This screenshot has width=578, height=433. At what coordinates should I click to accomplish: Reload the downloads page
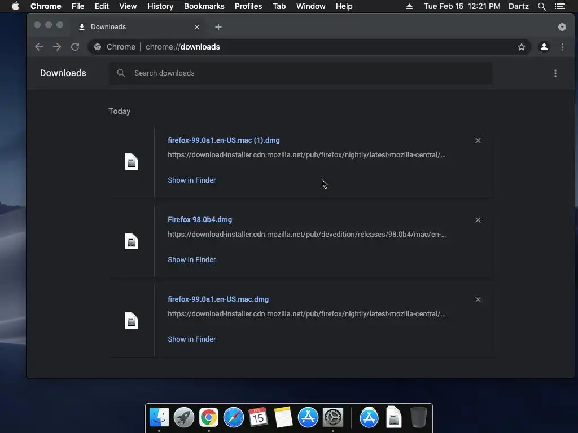[x=75, y=47]
